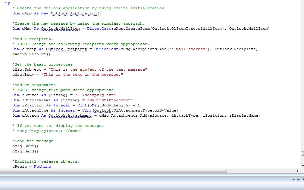Click the string "This is the text in the message."
Image resolution: width=304 pixels, height=190 pixels.
[x=82, y=75]
